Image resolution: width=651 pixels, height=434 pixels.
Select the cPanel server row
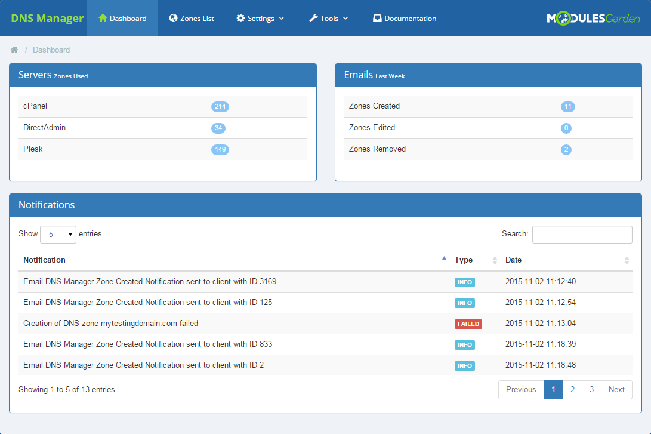[162, 107]
